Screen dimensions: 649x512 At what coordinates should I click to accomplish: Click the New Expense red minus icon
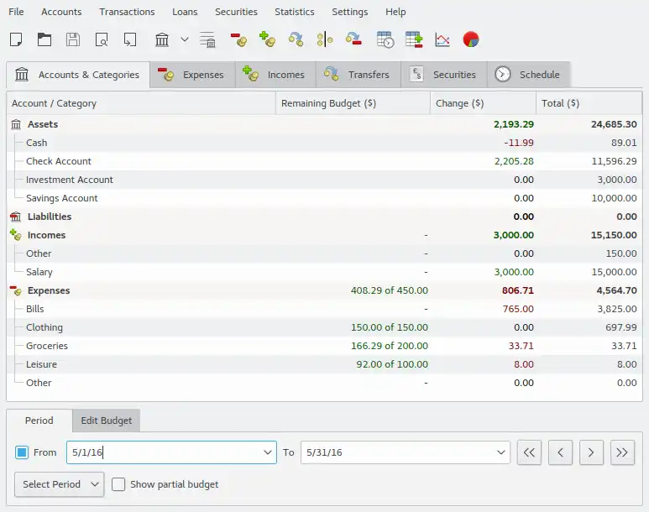pyautogui.click(x=238, y=39)
